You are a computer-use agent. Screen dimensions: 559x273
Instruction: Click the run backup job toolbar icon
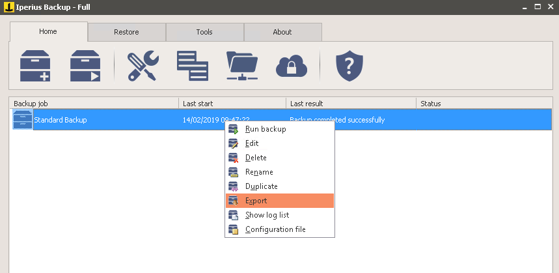[85, 66]
